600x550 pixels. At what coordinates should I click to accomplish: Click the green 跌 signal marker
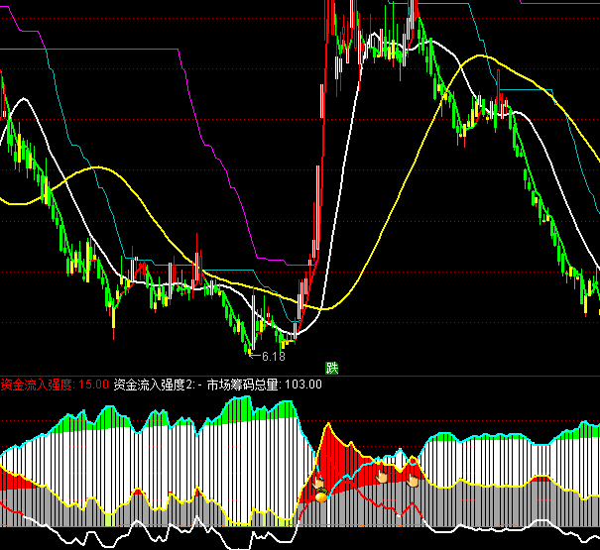331,368
